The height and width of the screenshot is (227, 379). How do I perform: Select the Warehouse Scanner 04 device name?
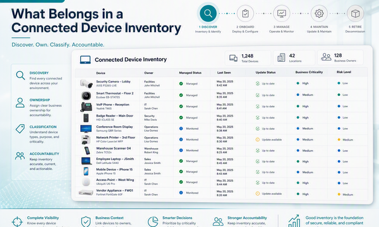click(x=113, y=148)
